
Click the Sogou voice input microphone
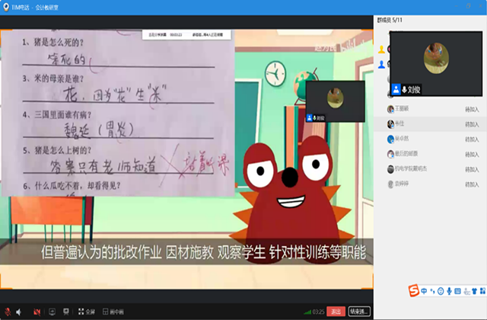click(450, 290)
